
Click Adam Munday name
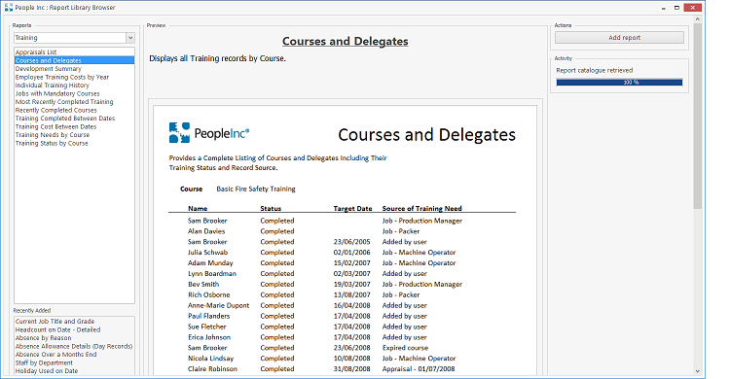tap(210, 263)
